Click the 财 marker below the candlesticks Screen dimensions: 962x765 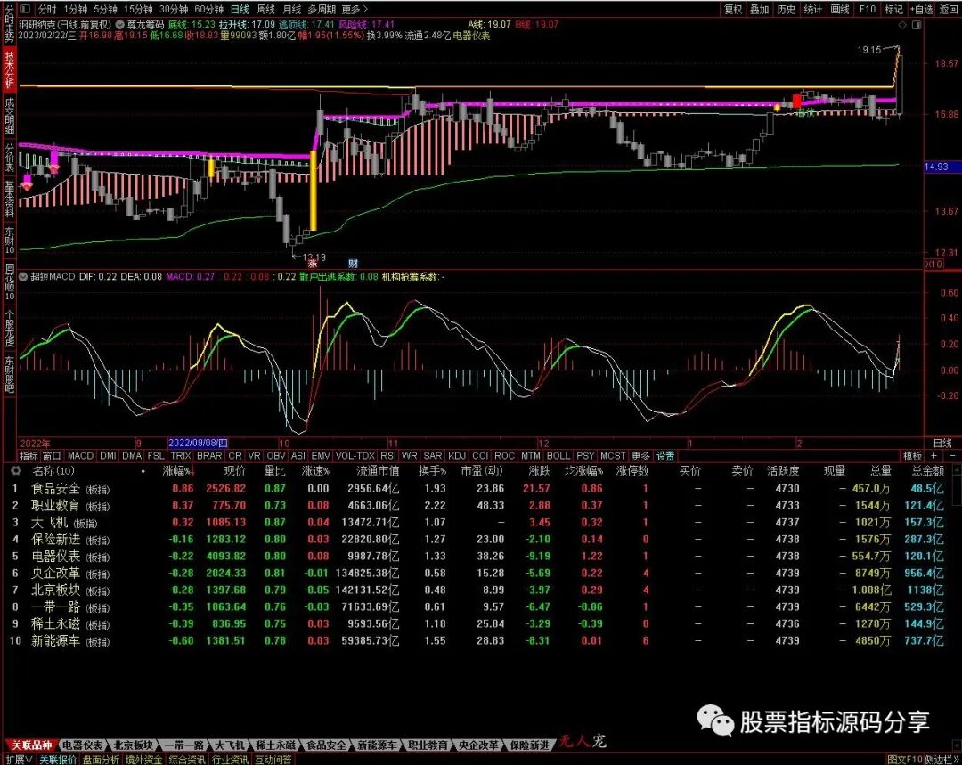coord(354,264)
